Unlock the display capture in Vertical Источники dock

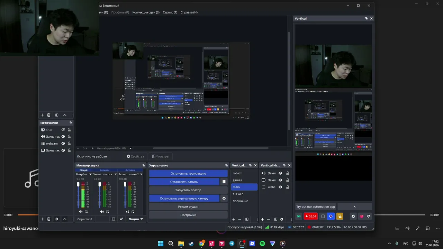288,180
